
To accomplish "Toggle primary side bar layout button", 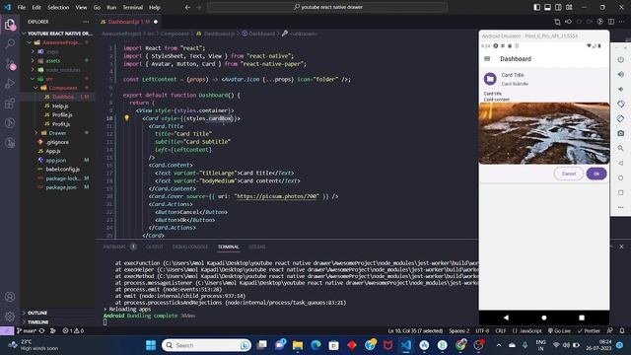I will 536,7.
